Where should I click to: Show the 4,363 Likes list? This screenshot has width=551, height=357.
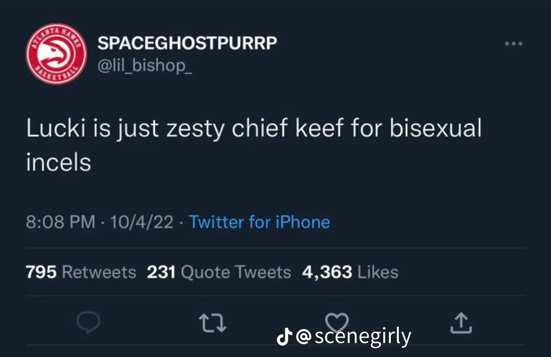(350, 272)
